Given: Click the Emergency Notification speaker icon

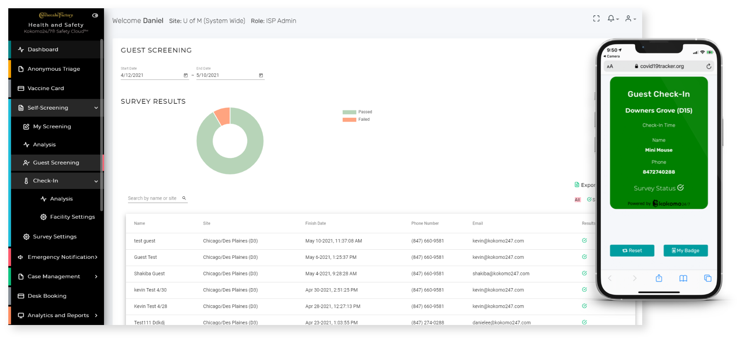Looking at the screenshot, I should [20, 257].
